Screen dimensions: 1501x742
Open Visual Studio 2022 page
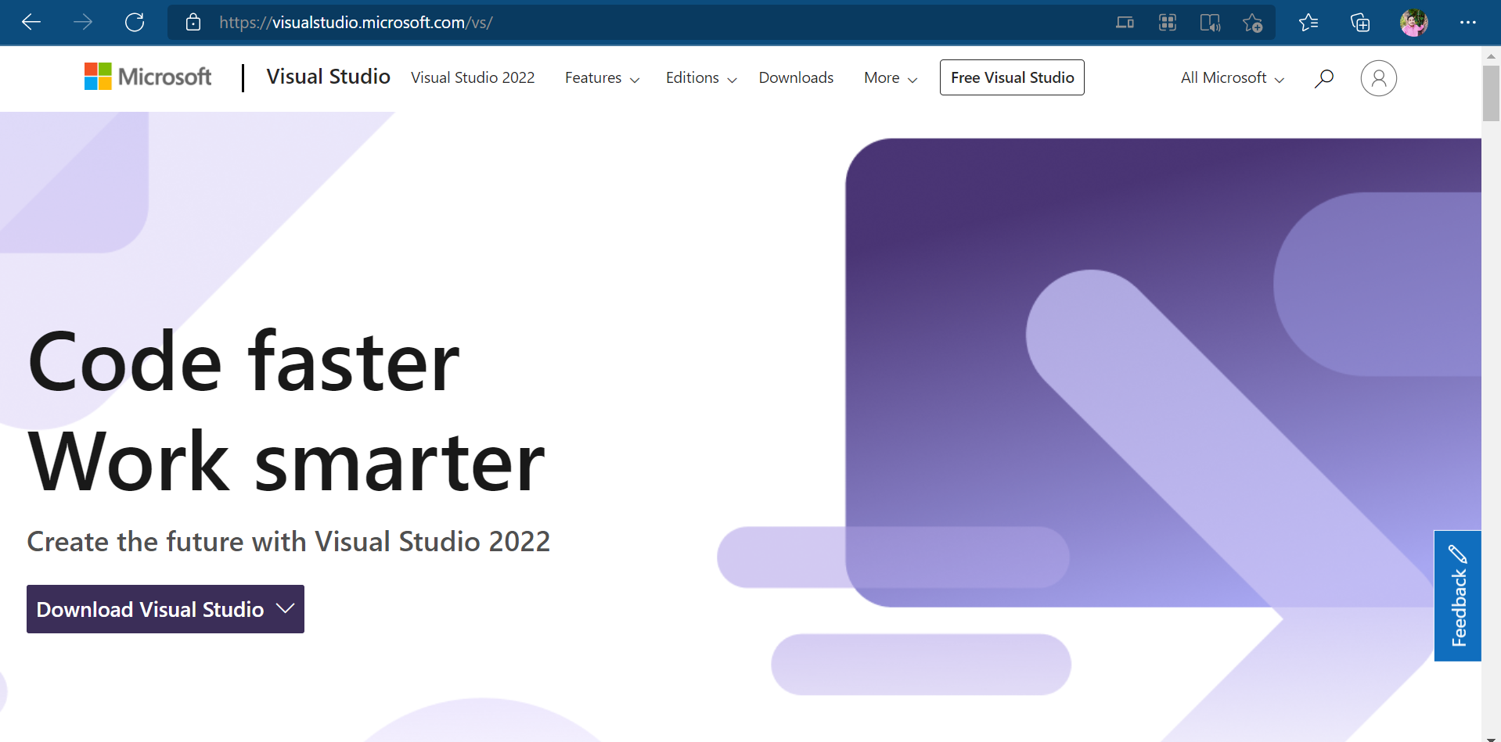click(473, 77)
